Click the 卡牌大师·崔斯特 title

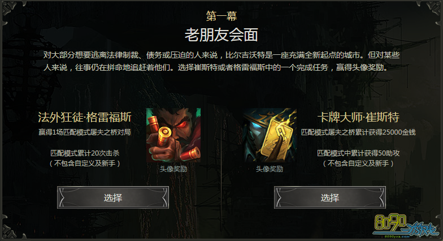(x=358, y=117)
